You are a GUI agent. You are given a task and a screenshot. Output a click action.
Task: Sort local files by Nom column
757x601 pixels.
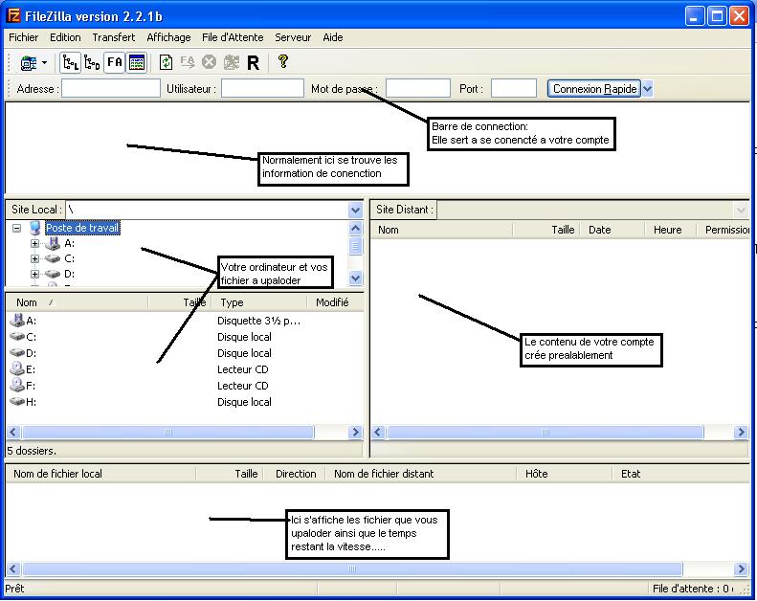click(x=78, y=302)
